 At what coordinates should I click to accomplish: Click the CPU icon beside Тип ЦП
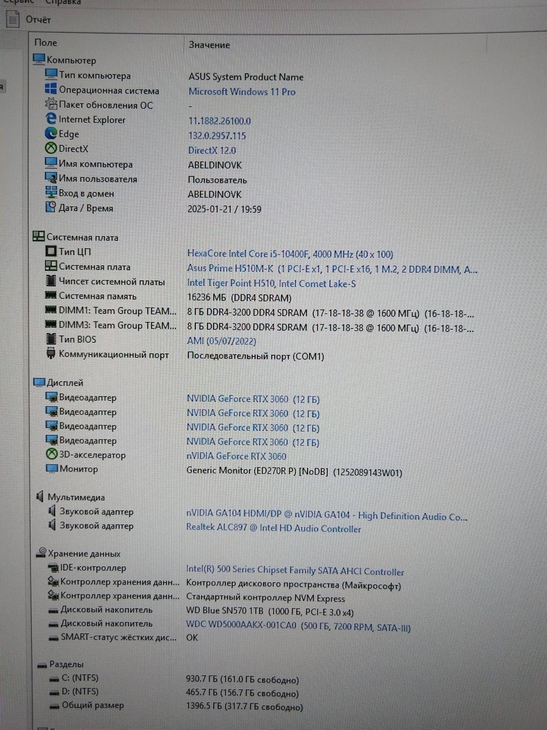click(51, 251)
